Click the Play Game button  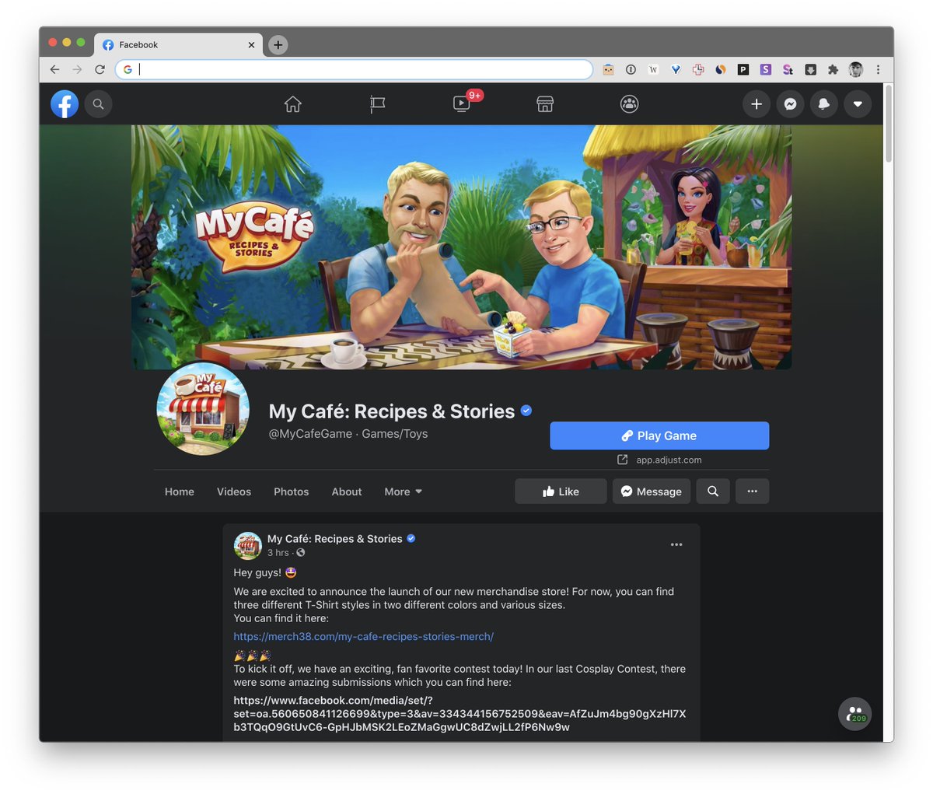tap(659, 435)
